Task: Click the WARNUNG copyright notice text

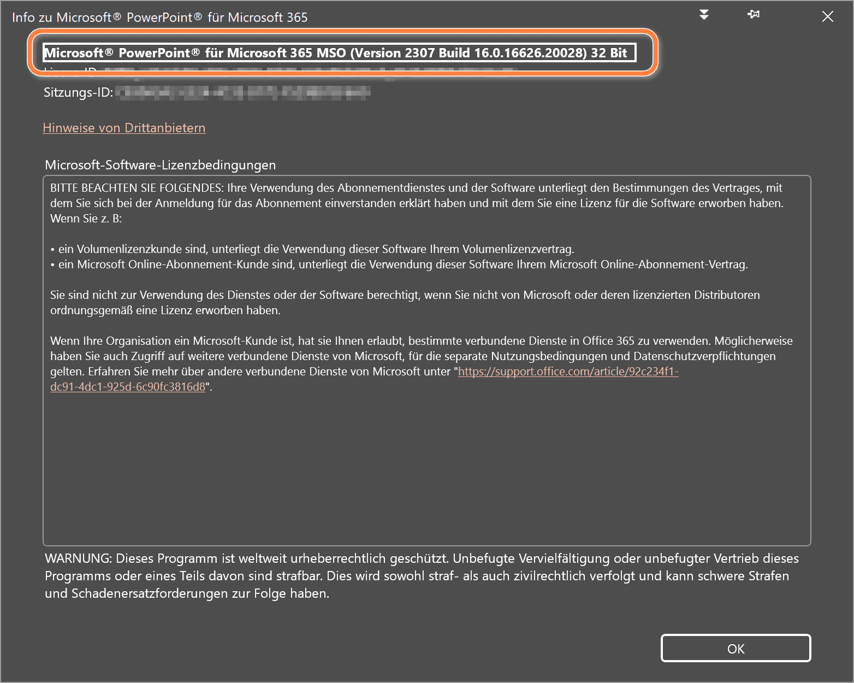Action: 422,576
